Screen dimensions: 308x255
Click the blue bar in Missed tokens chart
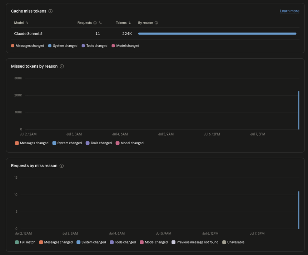click(x=299, y=110)
